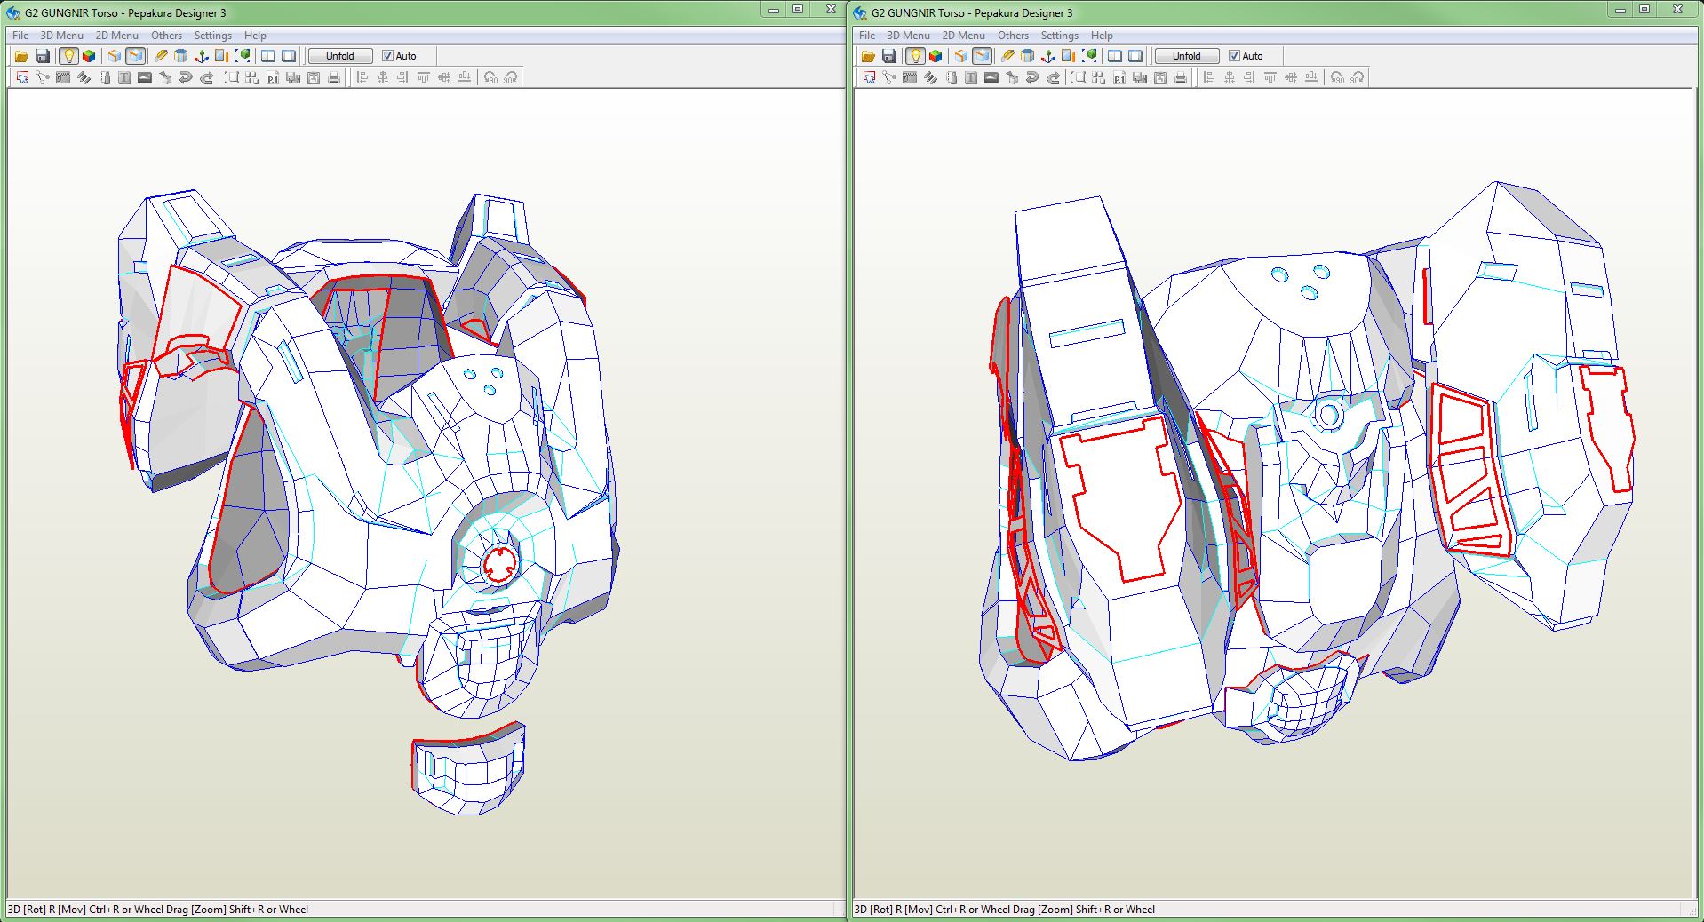
Task: Save the model in the right window
Action: [x=889, y=56]
